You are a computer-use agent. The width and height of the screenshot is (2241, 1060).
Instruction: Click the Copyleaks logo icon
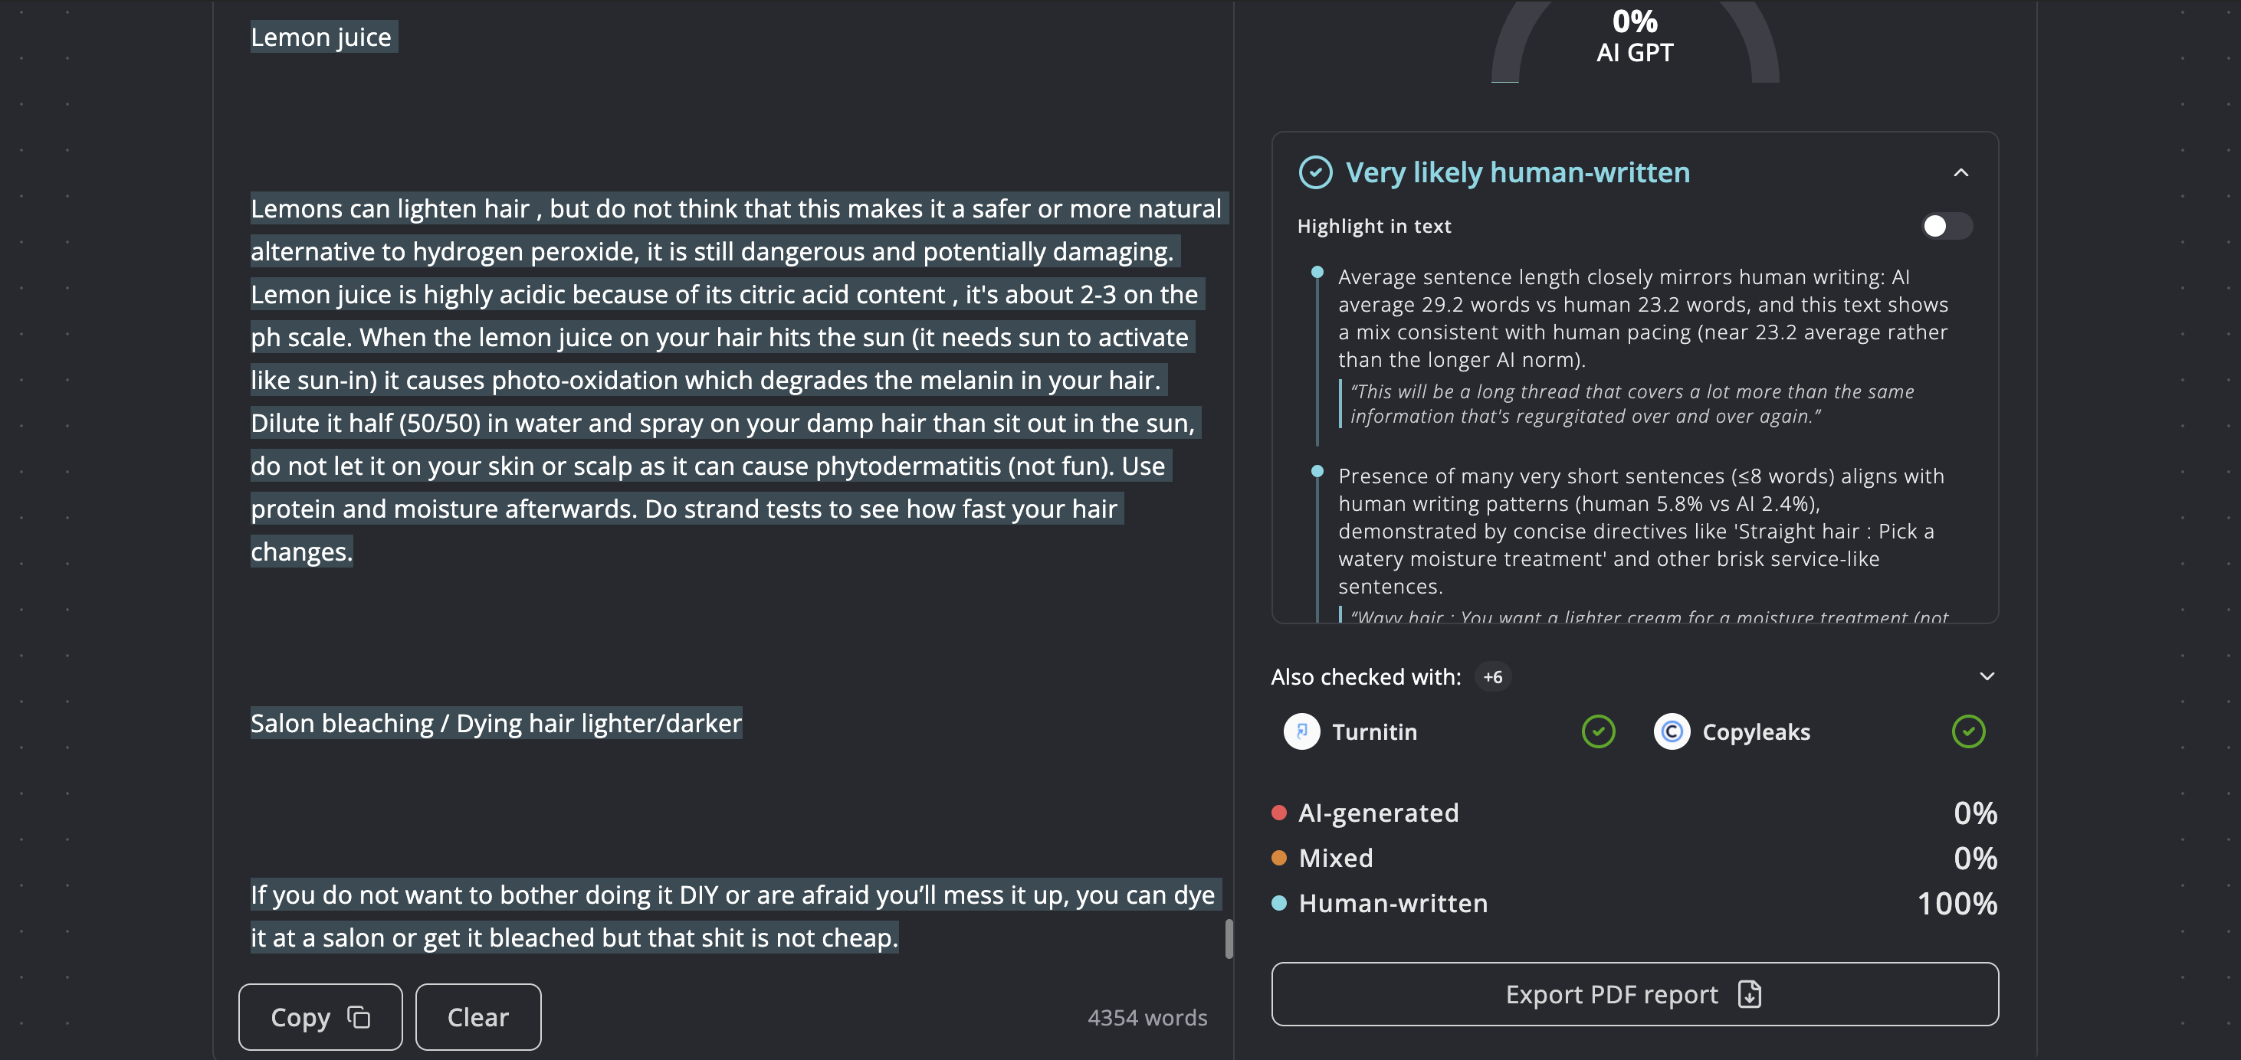1672,731
